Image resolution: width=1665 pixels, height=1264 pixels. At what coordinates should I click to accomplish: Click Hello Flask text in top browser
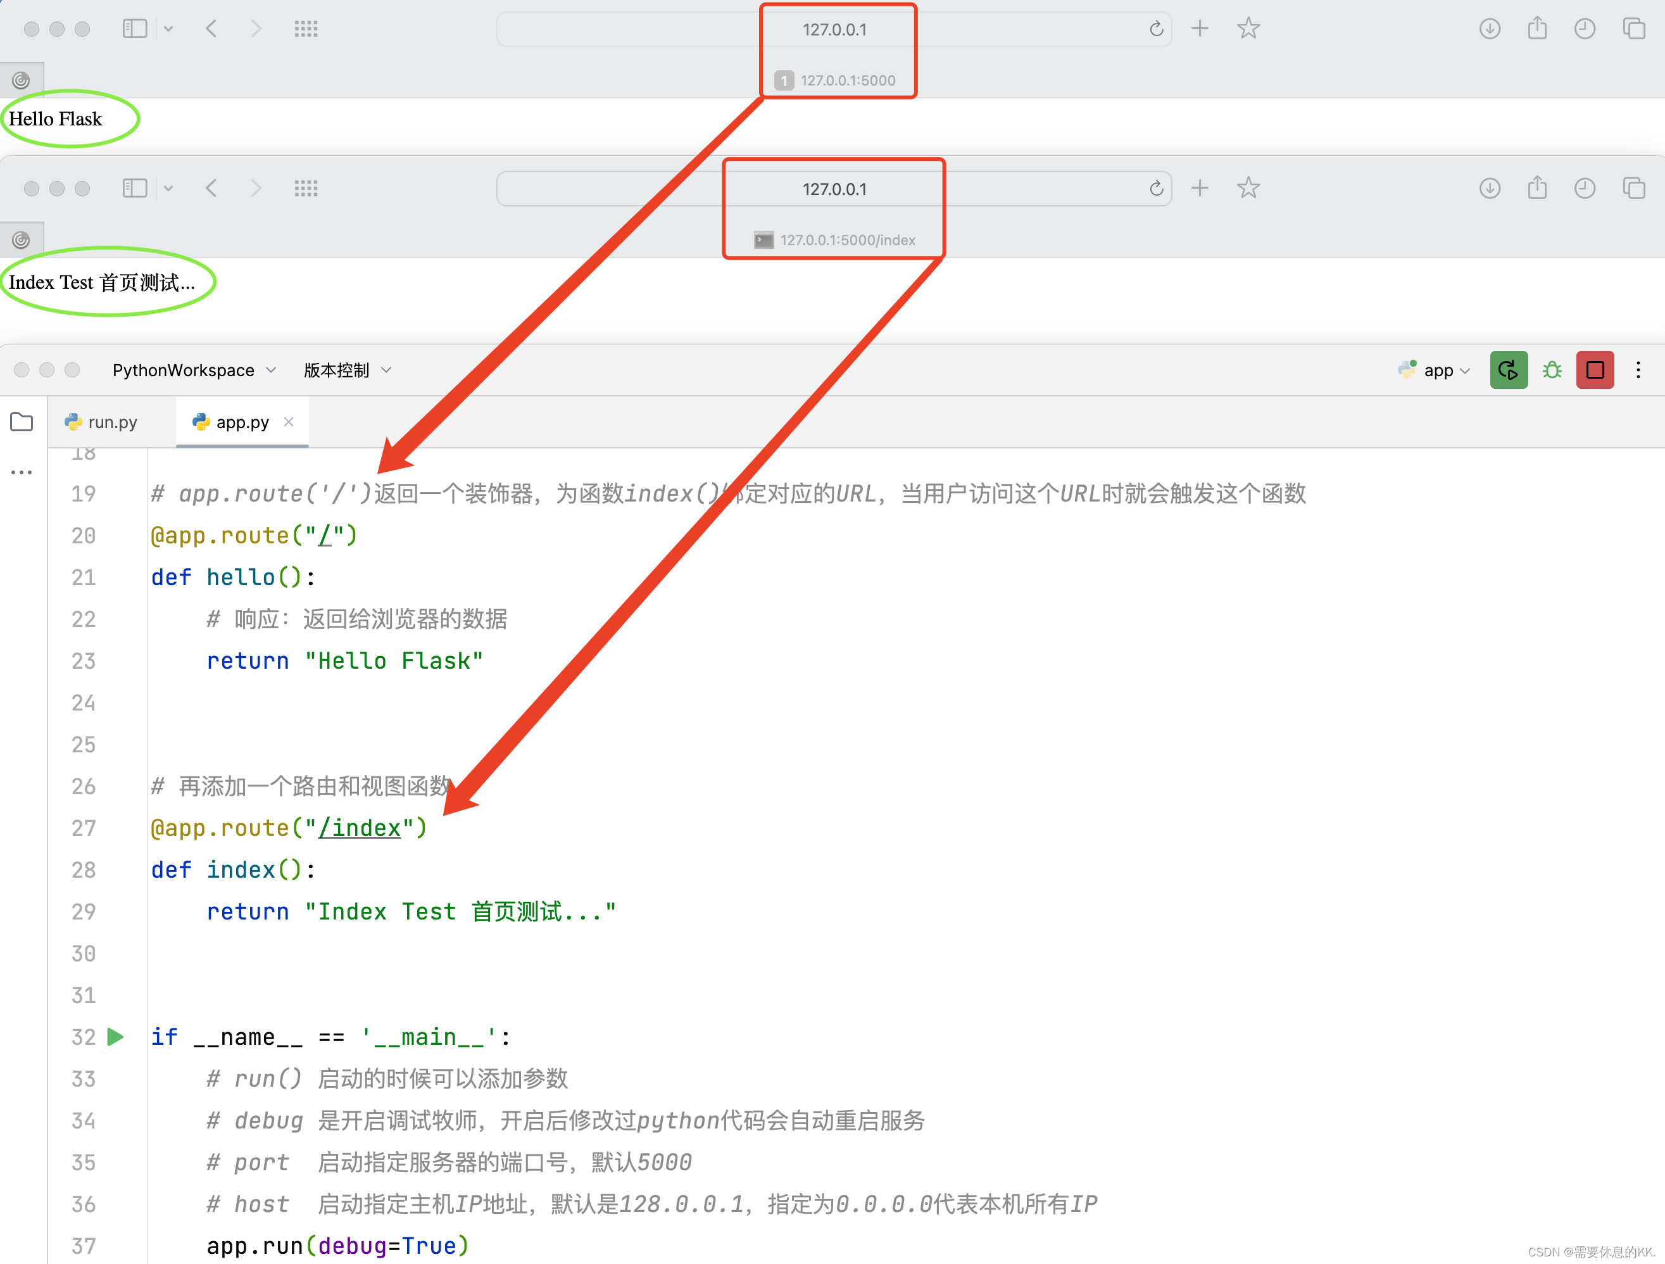[x=55, y=119]
